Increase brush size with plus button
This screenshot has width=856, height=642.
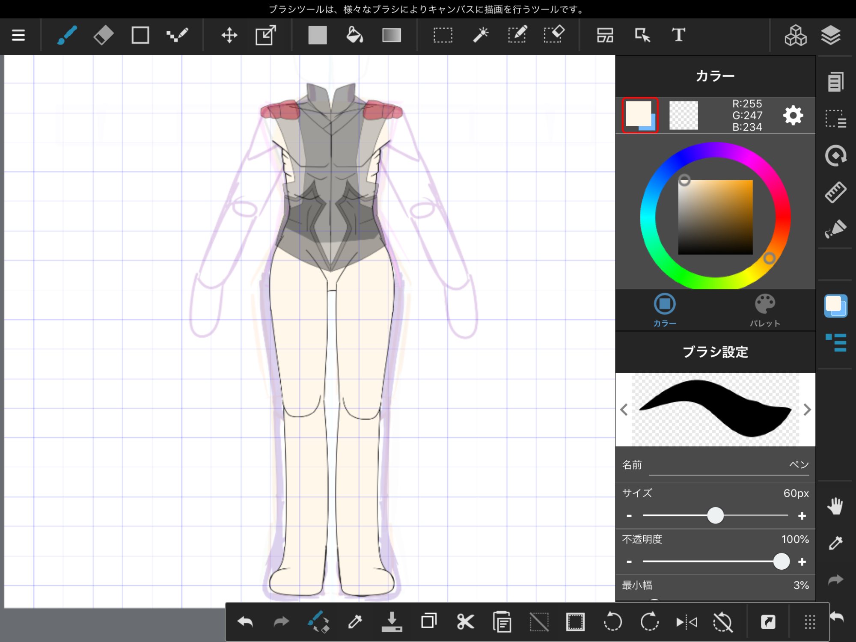(x=802, y=516)
